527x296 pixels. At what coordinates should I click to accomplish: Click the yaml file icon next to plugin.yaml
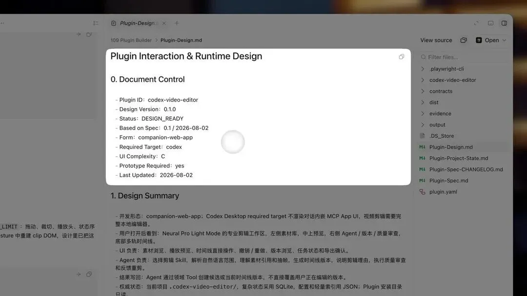pyautogui.click(x=422, y=192)
